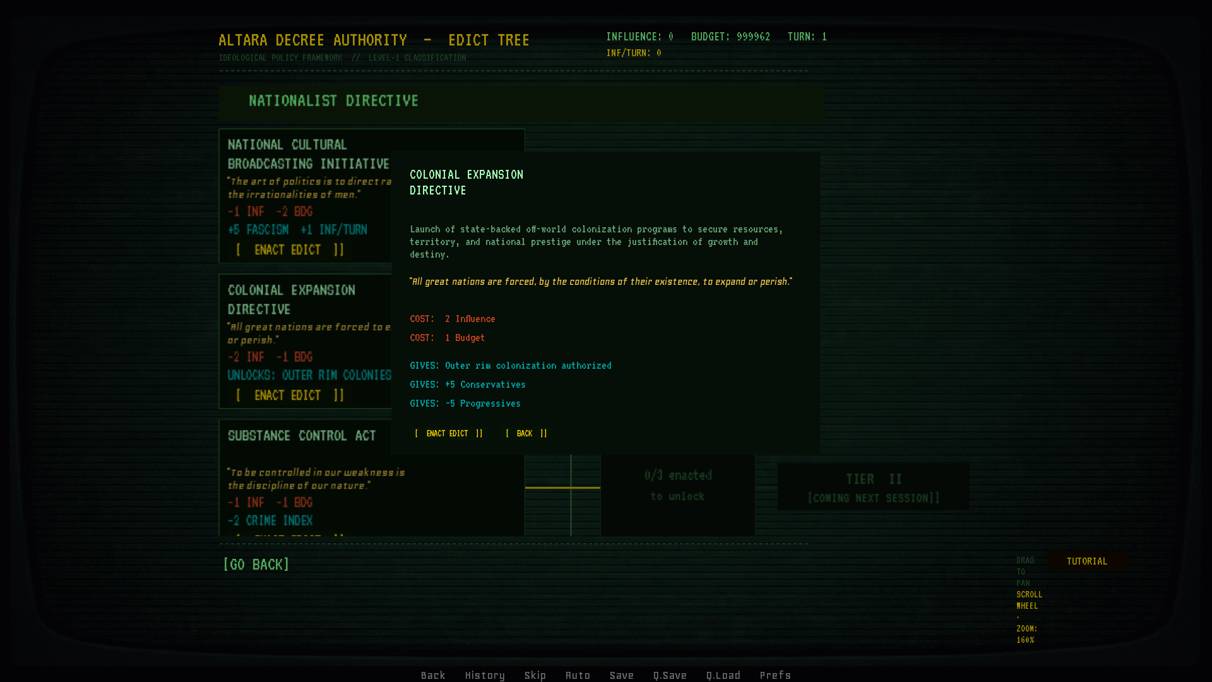The image size is (1212, 682).
Task: Click UNLOCKS: OUTER RIM COLONIES text
Action: [309, 376]
